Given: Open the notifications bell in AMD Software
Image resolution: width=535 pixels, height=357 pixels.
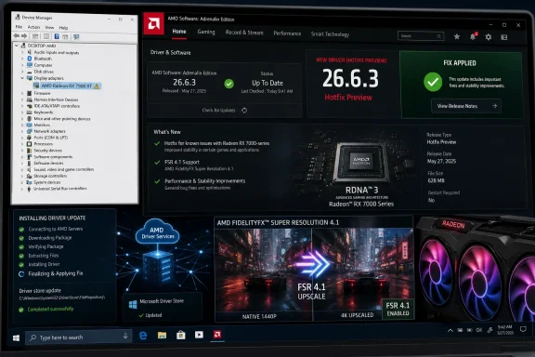Looking at the screenshot, I should (x=473, y=36).
